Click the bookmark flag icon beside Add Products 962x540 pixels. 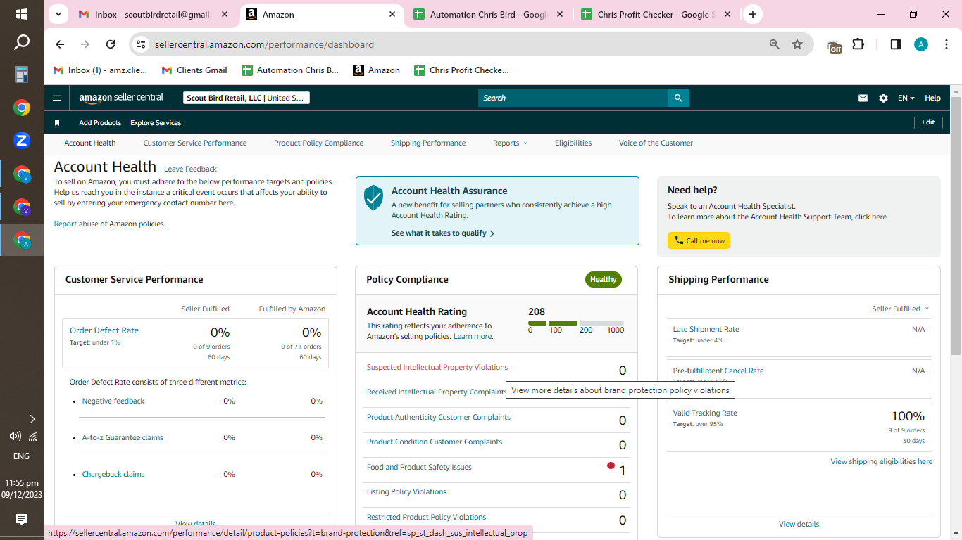pyautogui.click(x=57, y=123)
